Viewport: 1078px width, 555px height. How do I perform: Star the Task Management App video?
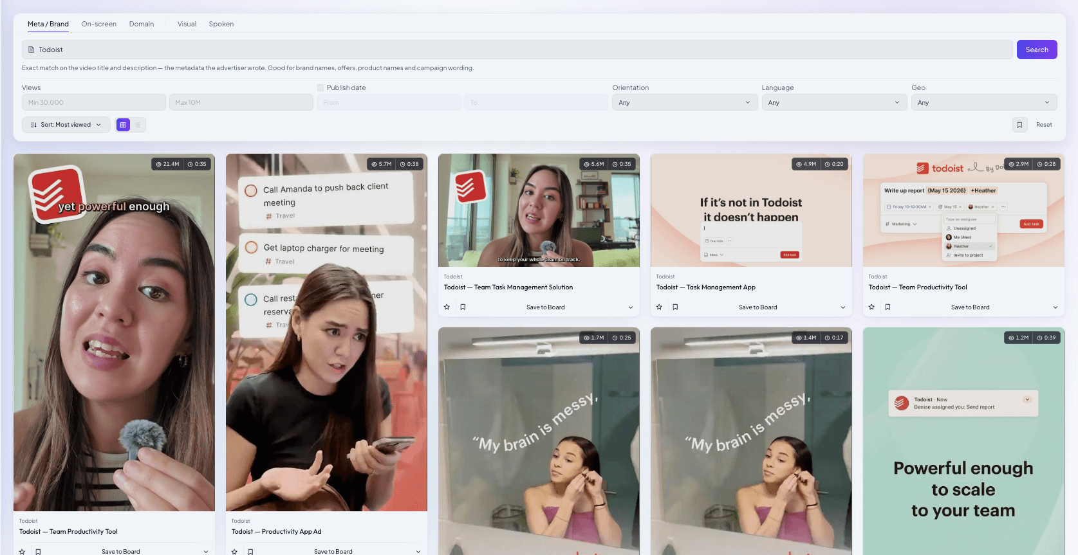[x=659, y=307]
